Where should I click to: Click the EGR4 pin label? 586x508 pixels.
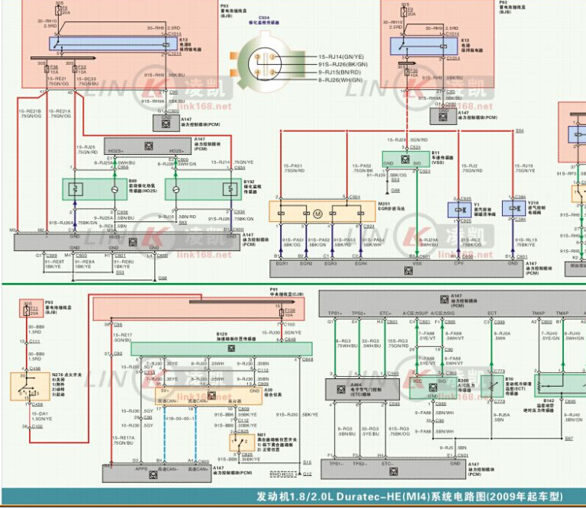361,264
